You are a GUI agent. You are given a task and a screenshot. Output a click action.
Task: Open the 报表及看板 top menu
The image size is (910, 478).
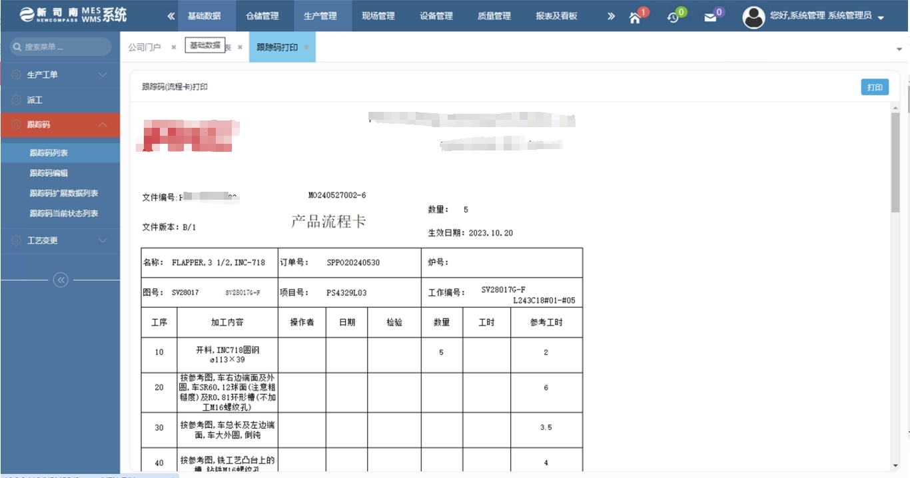[556, 16]
